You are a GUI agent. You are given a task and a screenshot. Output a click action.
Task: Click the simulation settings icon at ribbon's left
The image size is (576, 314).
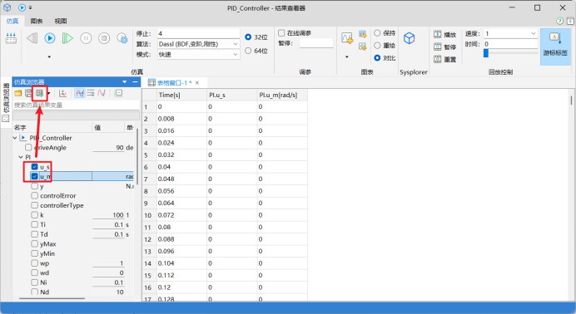pyautogui.click(x=11, y=38)
